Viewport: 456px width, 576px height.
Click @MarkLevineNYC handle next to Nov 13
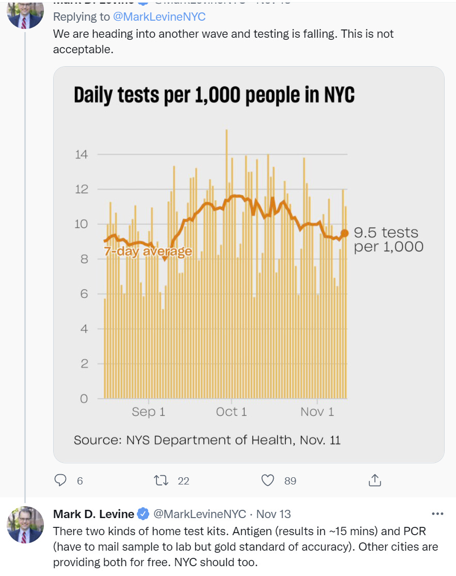(x=200, y=514)
